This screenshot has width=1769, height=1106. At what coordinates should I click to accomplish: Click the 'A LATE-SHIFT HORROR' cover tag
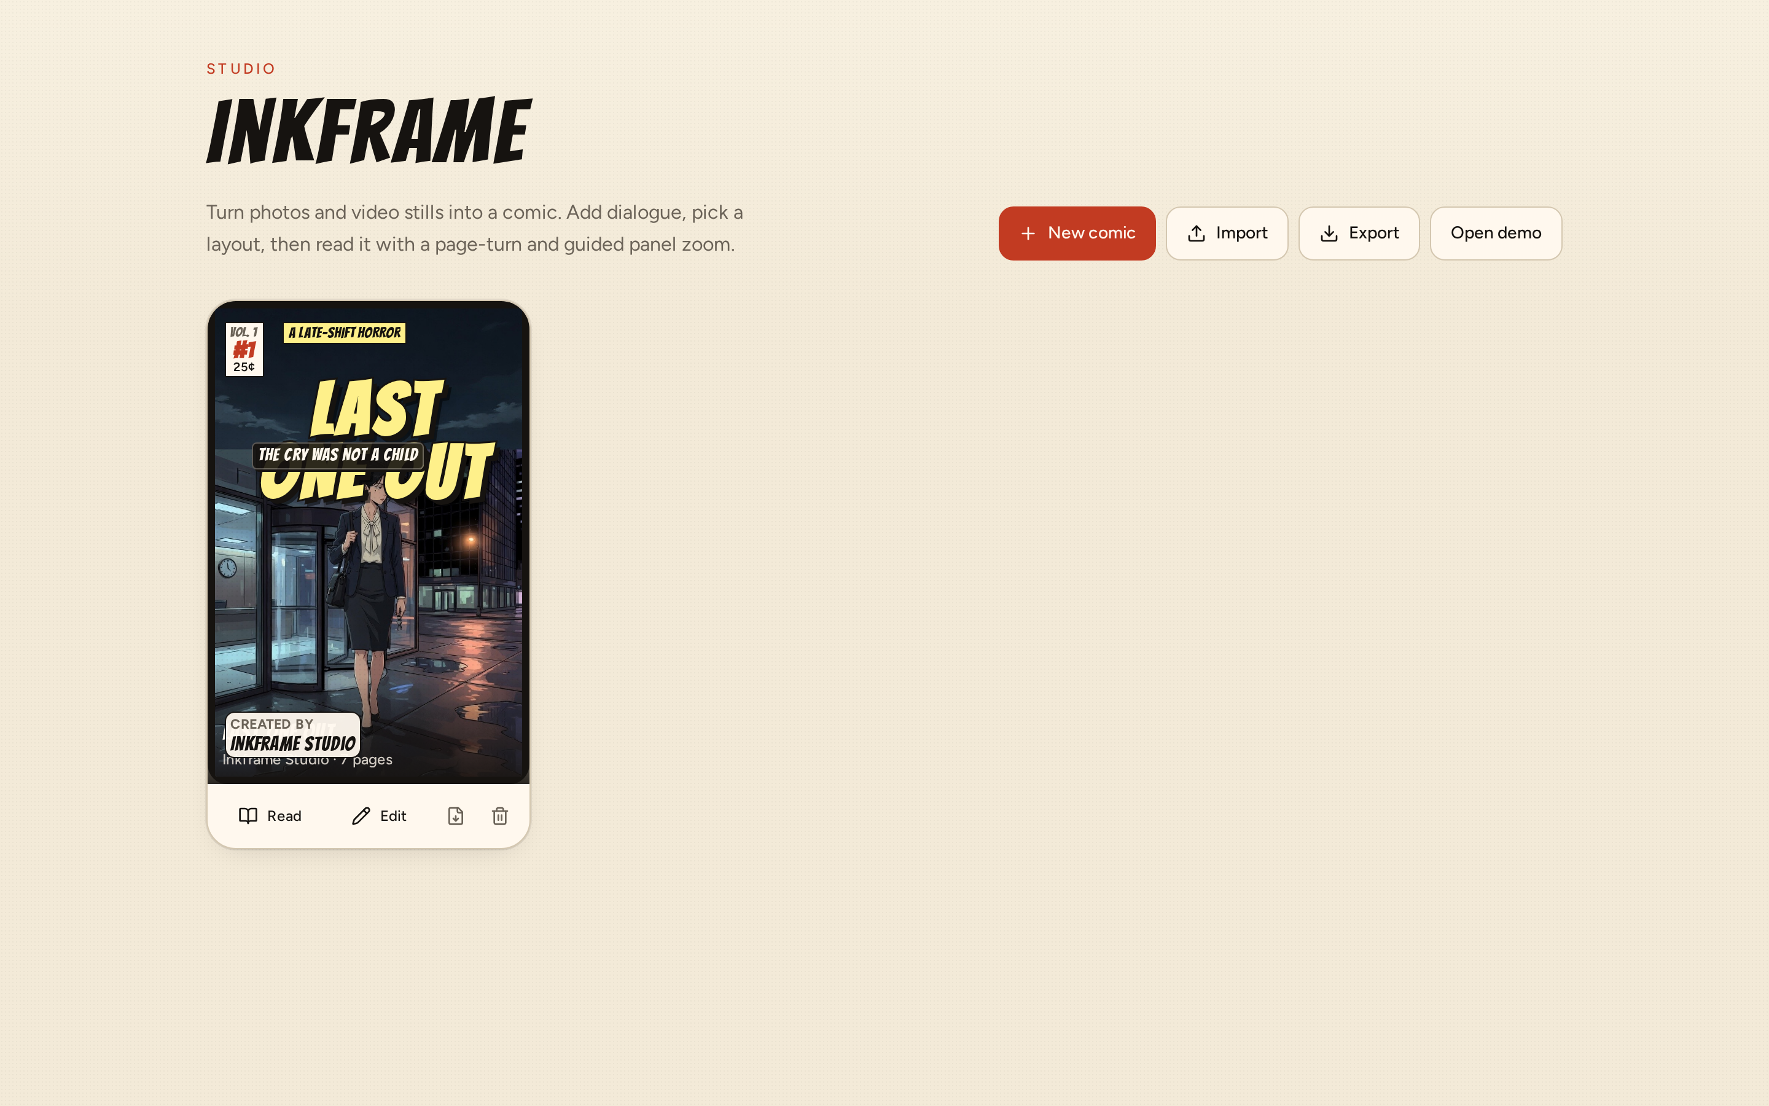click(345, 333)
